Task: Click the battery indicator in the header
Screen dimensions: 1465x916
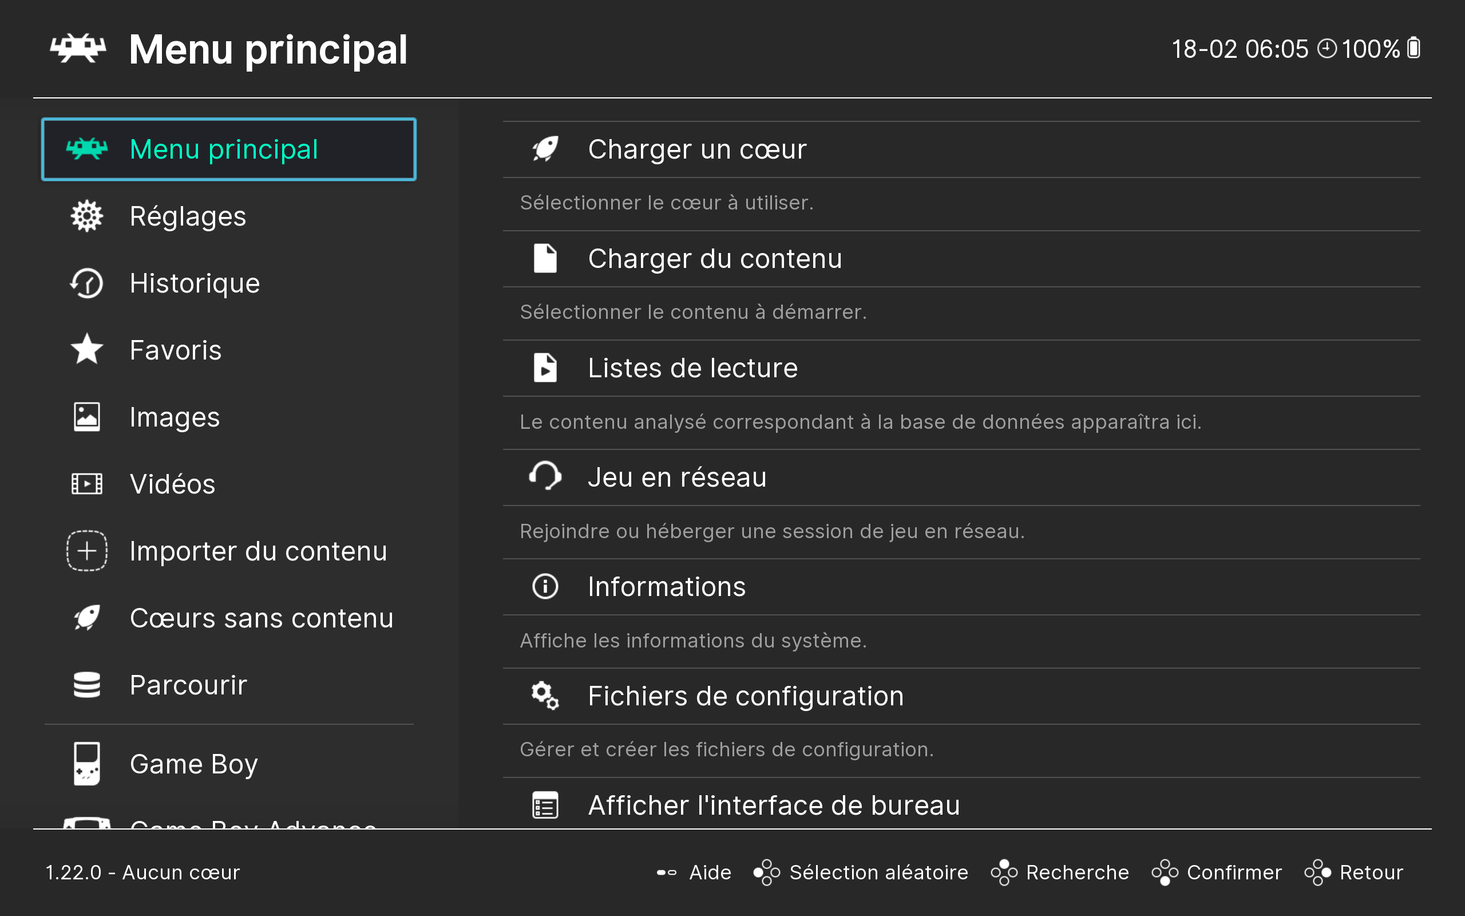Action: pos(1413,49)
